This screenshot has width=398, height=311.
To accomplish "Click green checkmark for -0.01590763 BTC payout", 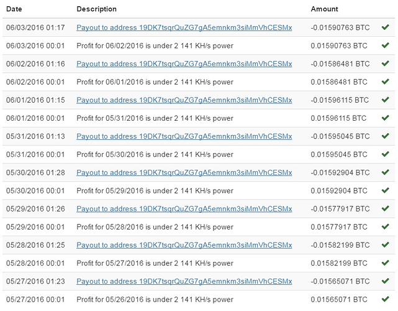I will (x=386, y=27).
